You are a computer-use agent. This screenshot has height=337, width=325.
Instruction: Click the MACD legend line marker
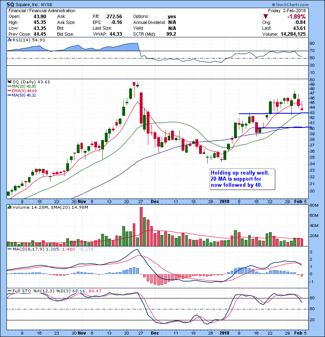(9, 249)
